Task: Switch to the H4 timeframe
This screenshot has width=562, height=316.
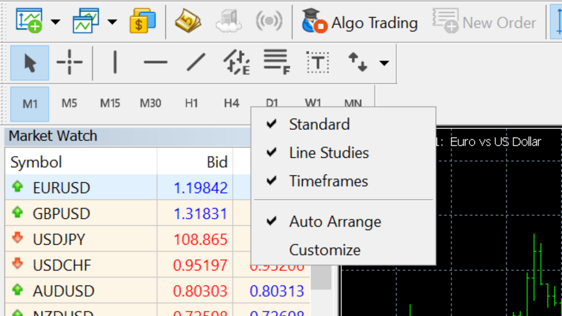Action: pos(232,103)
